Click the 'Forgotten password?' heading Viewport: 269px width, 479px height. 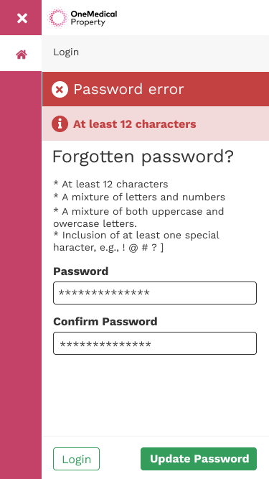[x=143, y=157]
